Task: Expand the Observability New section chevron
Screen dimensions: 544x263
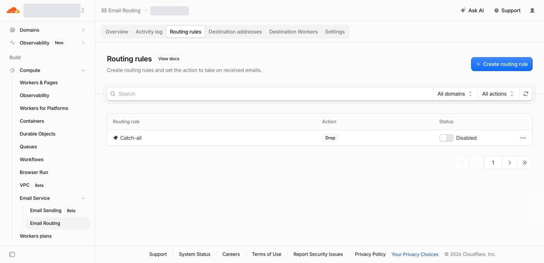Action: coord(83,43)
